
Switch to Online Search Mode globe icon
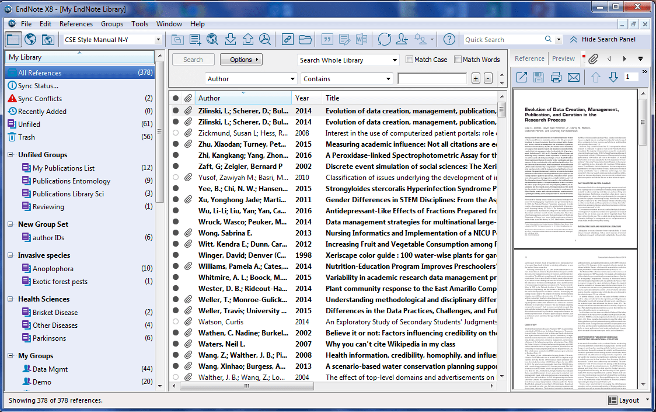(30, 40)
